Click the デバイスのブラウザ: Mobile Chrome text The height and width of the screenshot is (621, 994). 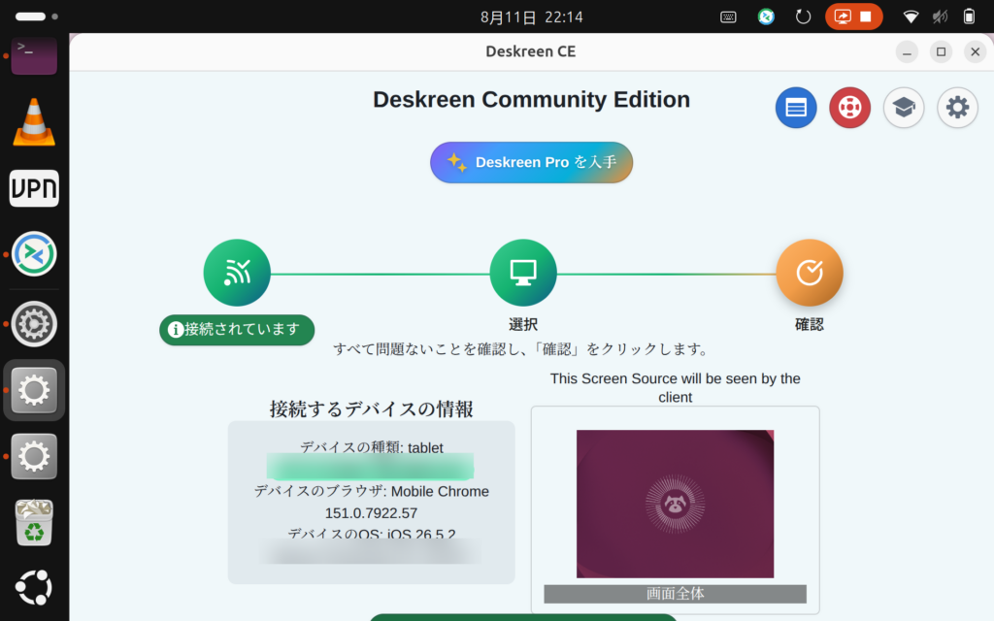point(372,491)
